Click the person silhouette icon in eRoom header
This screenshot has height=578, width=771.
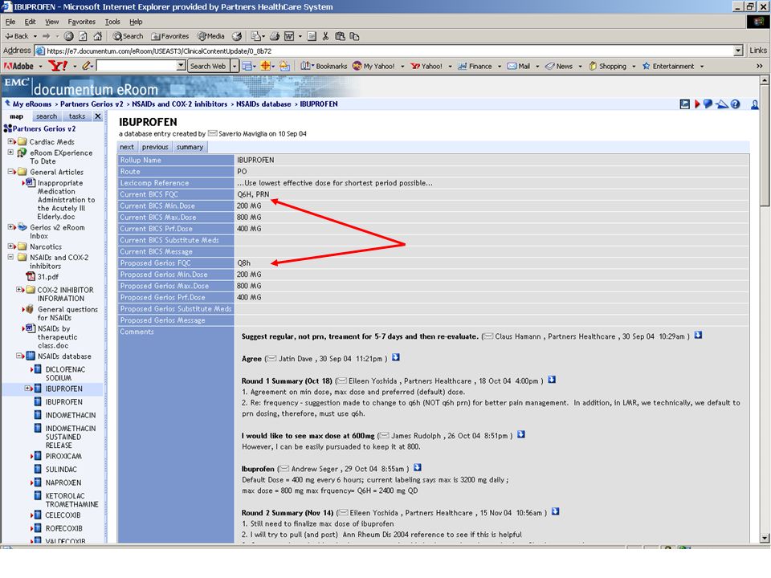coord(754,104)
